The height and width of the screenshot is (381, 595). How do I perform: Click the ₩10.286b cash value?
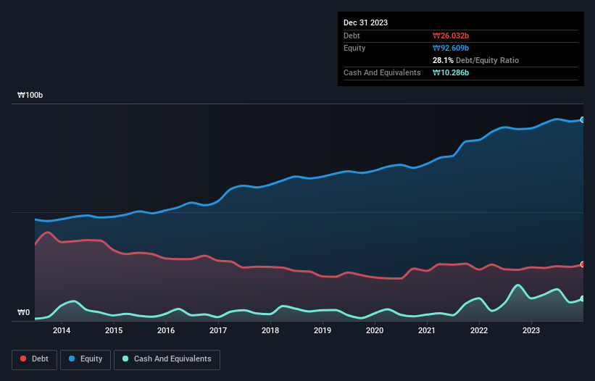click(x=451, y=72)
